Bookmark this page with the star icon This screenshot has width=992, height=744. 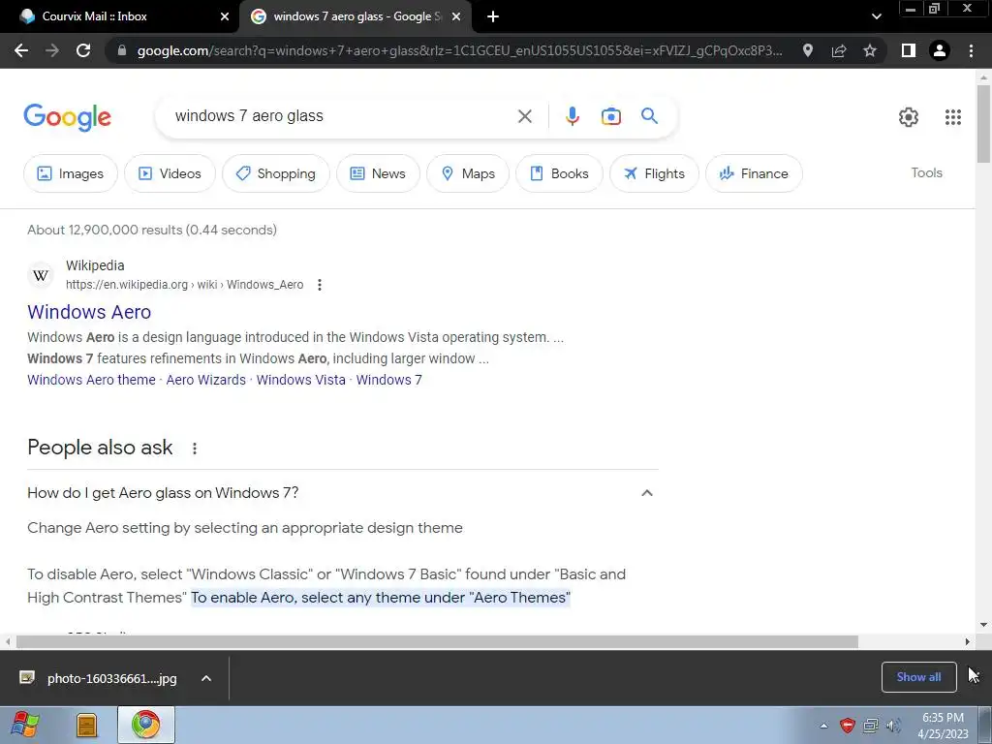click(870, 50)
